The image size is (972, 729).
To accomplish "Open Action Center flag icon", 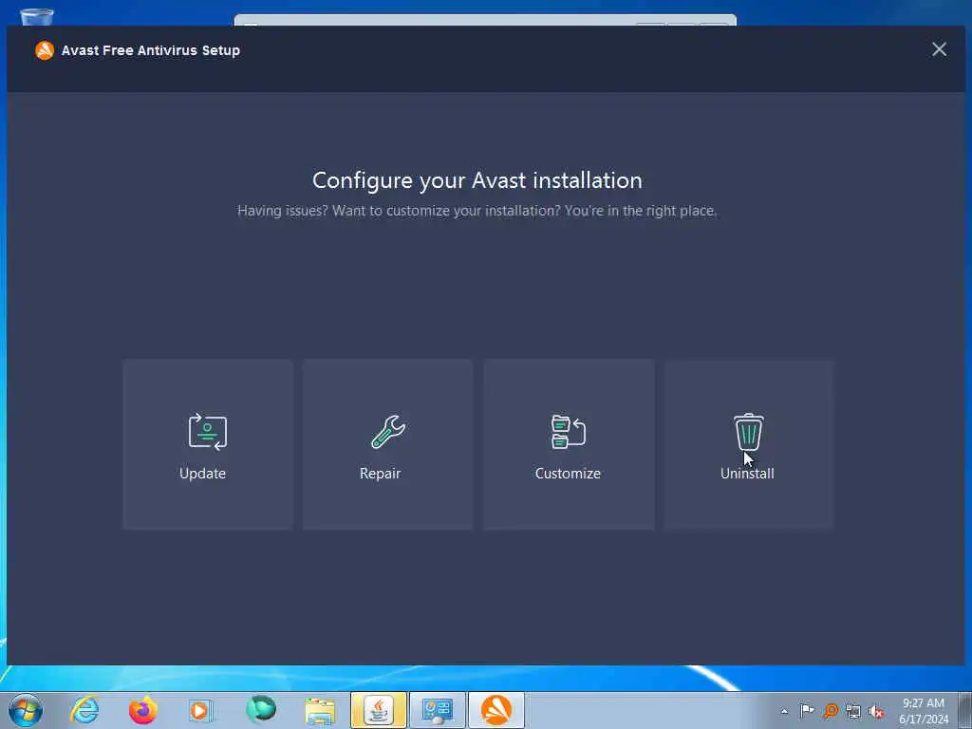I will click(x=807, y=710).
